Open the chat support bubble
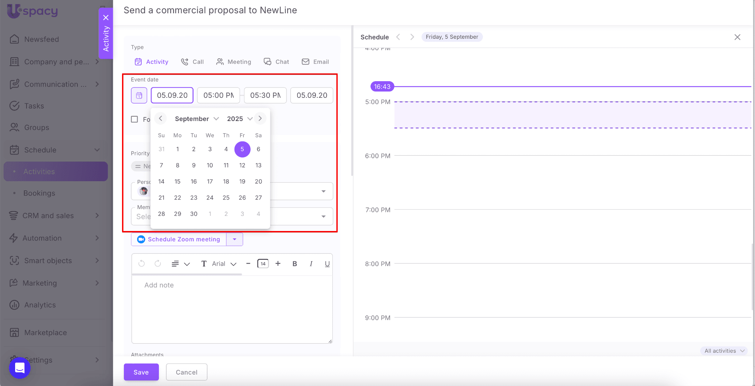This screenshot has width=755, height=386. tap(20, 368)
